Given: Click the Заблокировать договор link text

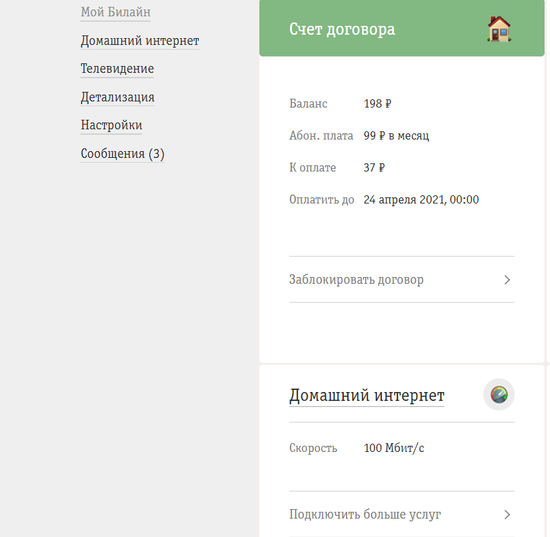Looking at the screenshot, I should 356,280.
